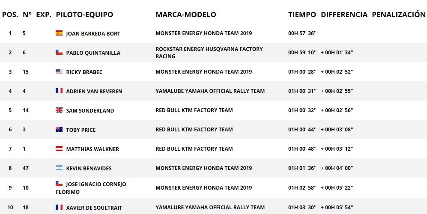The height and width of the screenshot is (214, 427).
Task: Click the MARCA-MODELO column header
Action: (x=186, y=15)
